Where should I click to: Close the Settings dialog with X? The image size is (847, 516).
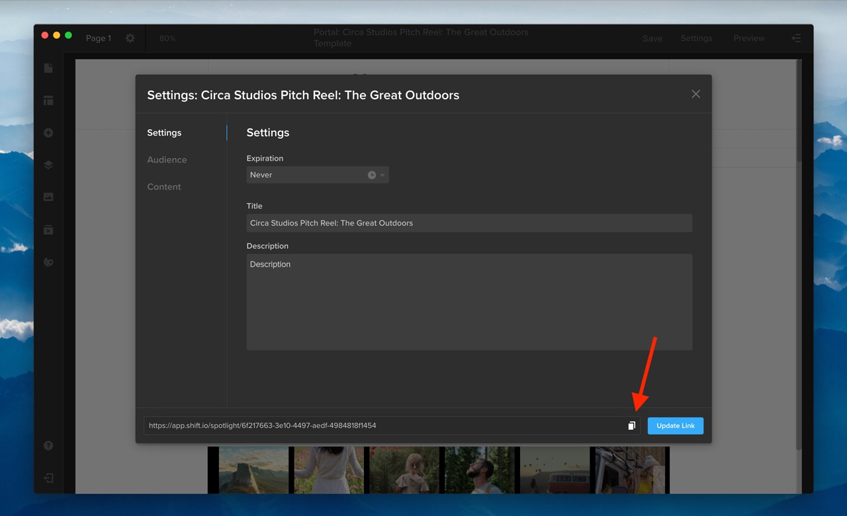click(695, 94)
